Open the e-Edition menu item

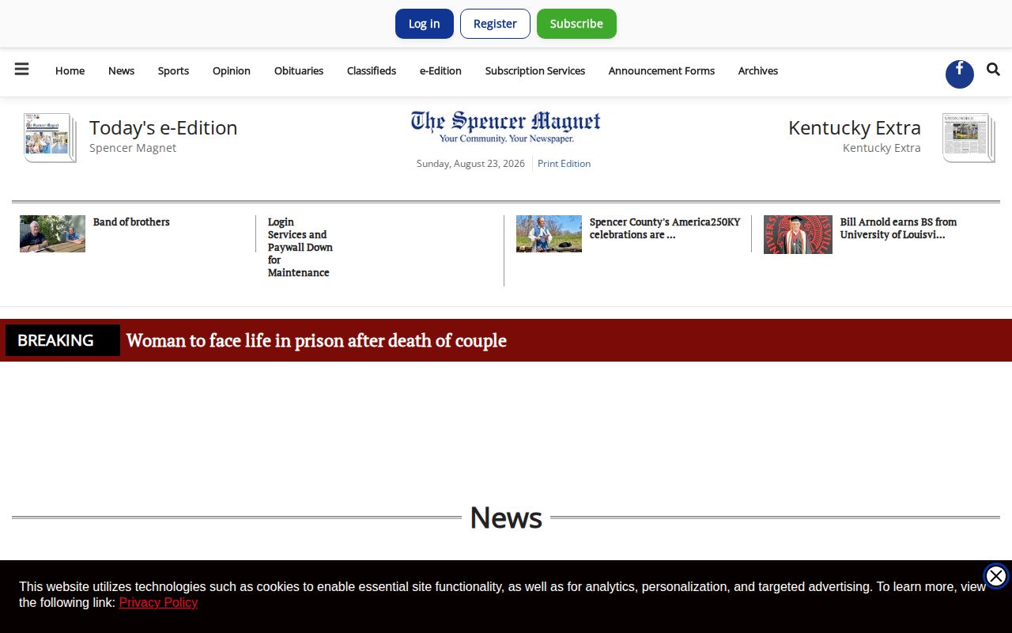(440, 70)
